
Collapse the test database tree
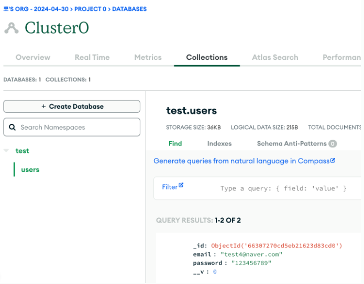click(x=6, y=151)
